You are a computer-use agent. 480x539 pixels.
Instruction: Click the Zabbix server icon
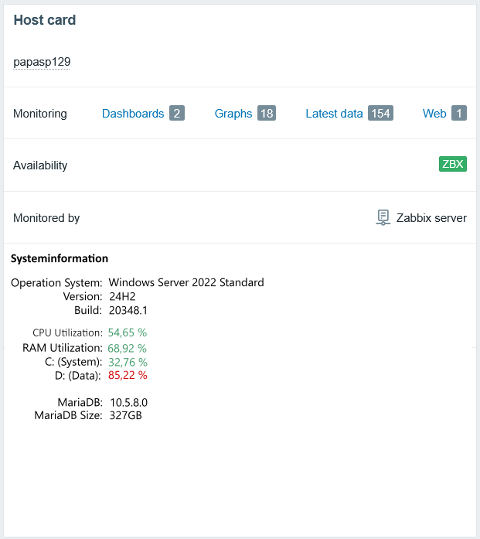[383, 217]
